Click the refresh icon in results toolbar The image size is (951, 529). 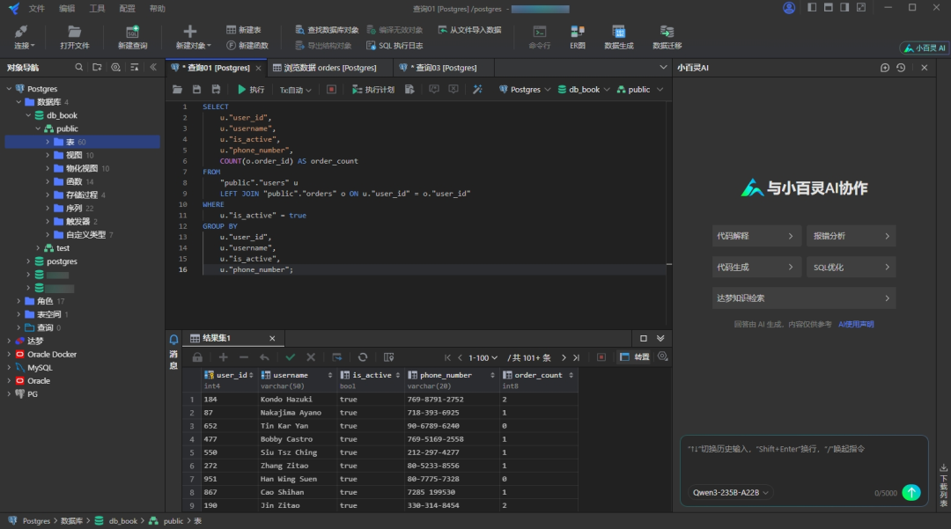[362, 357]
